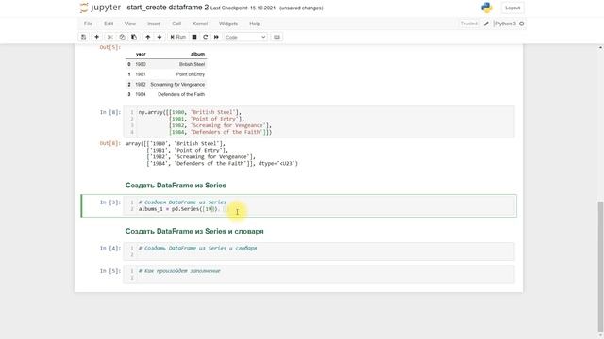604x339 pixels.
Task: Move selected cell up
Action: (147, 37)
